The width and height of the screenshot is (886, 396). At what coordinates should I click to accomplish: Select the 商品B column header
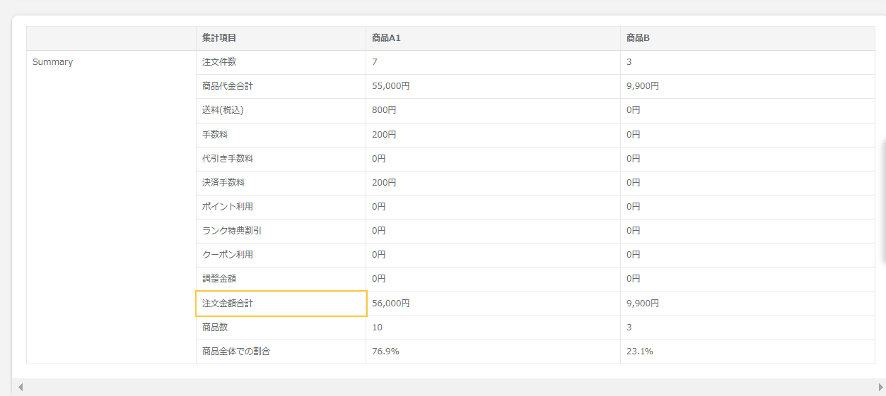click(x=747, y=38)
